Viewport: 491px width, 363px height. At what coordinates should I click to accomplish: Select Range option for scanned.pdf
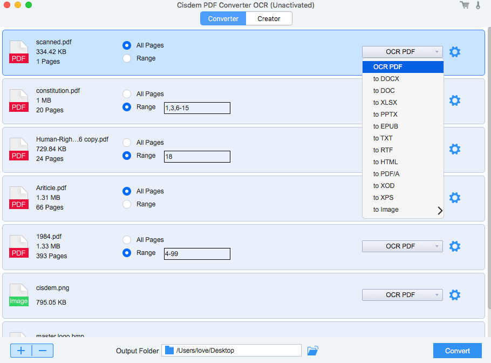click(x=127, y=58)
